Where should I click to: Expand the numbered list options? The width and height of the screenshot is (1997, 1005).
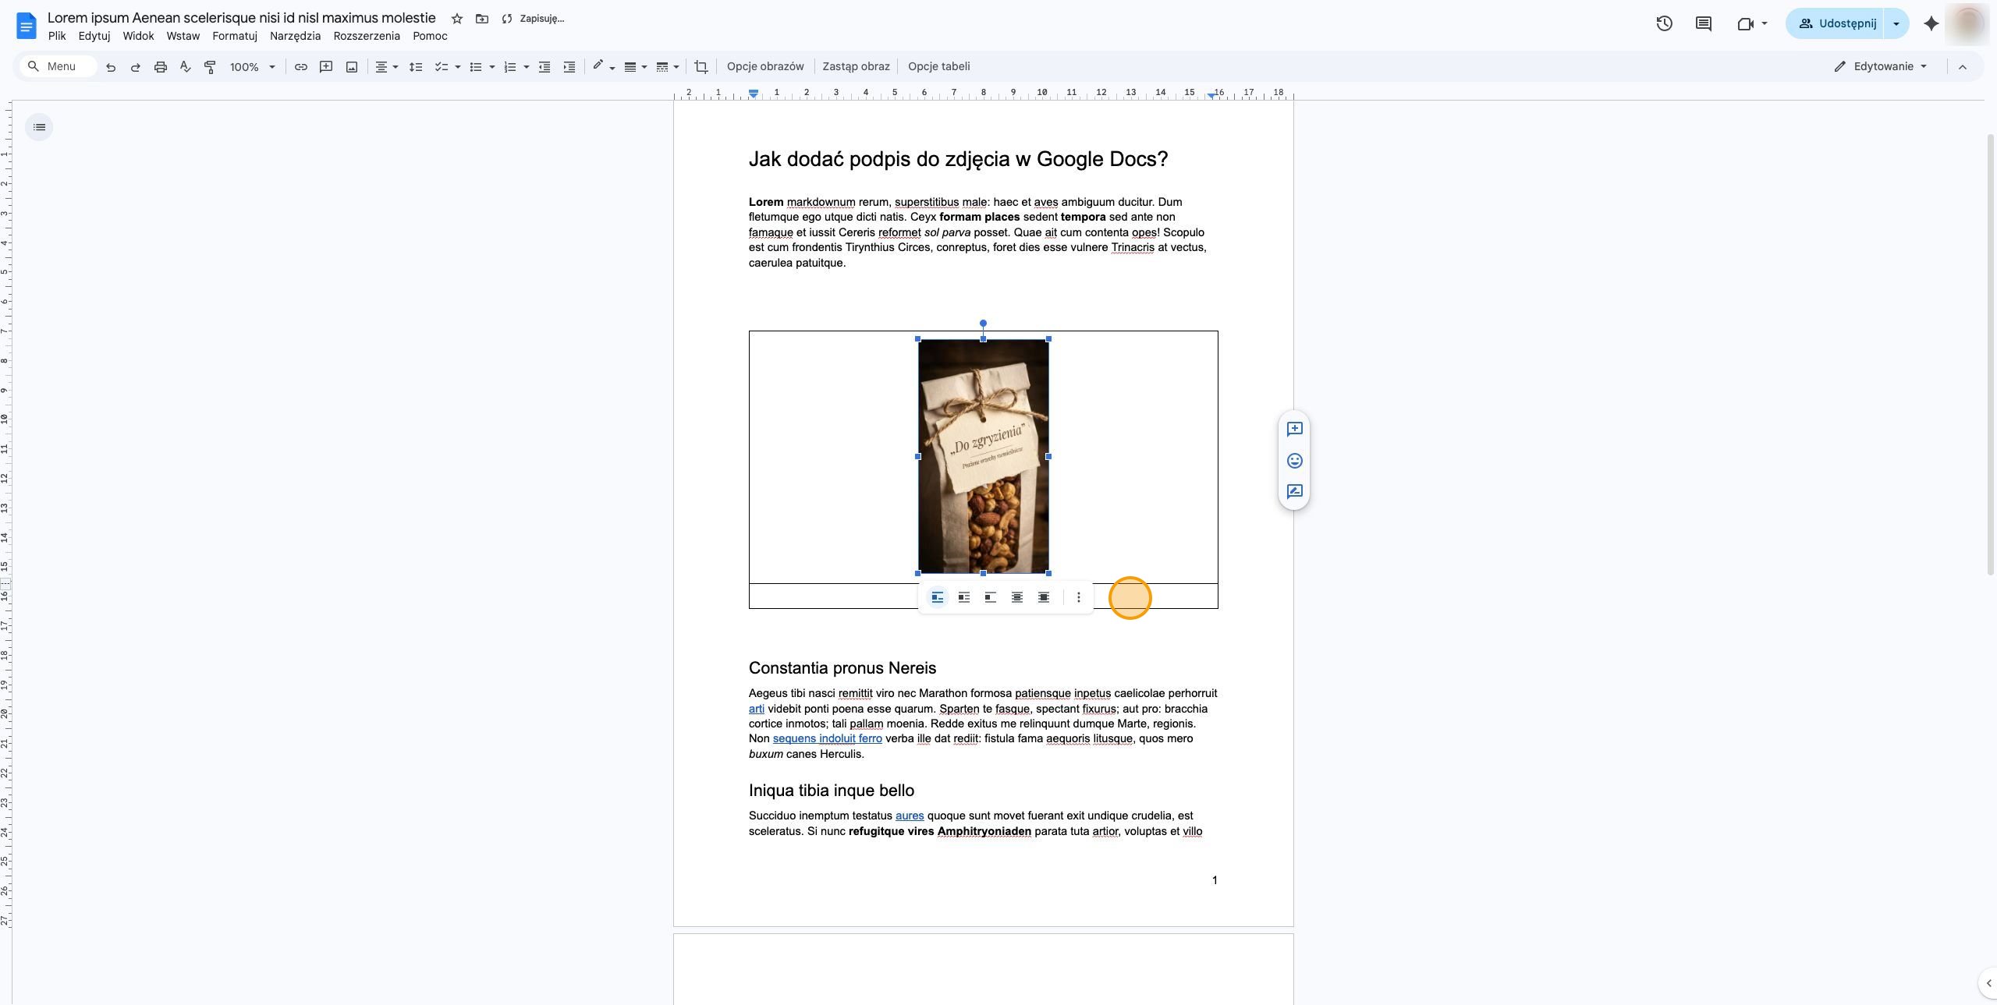527,67
